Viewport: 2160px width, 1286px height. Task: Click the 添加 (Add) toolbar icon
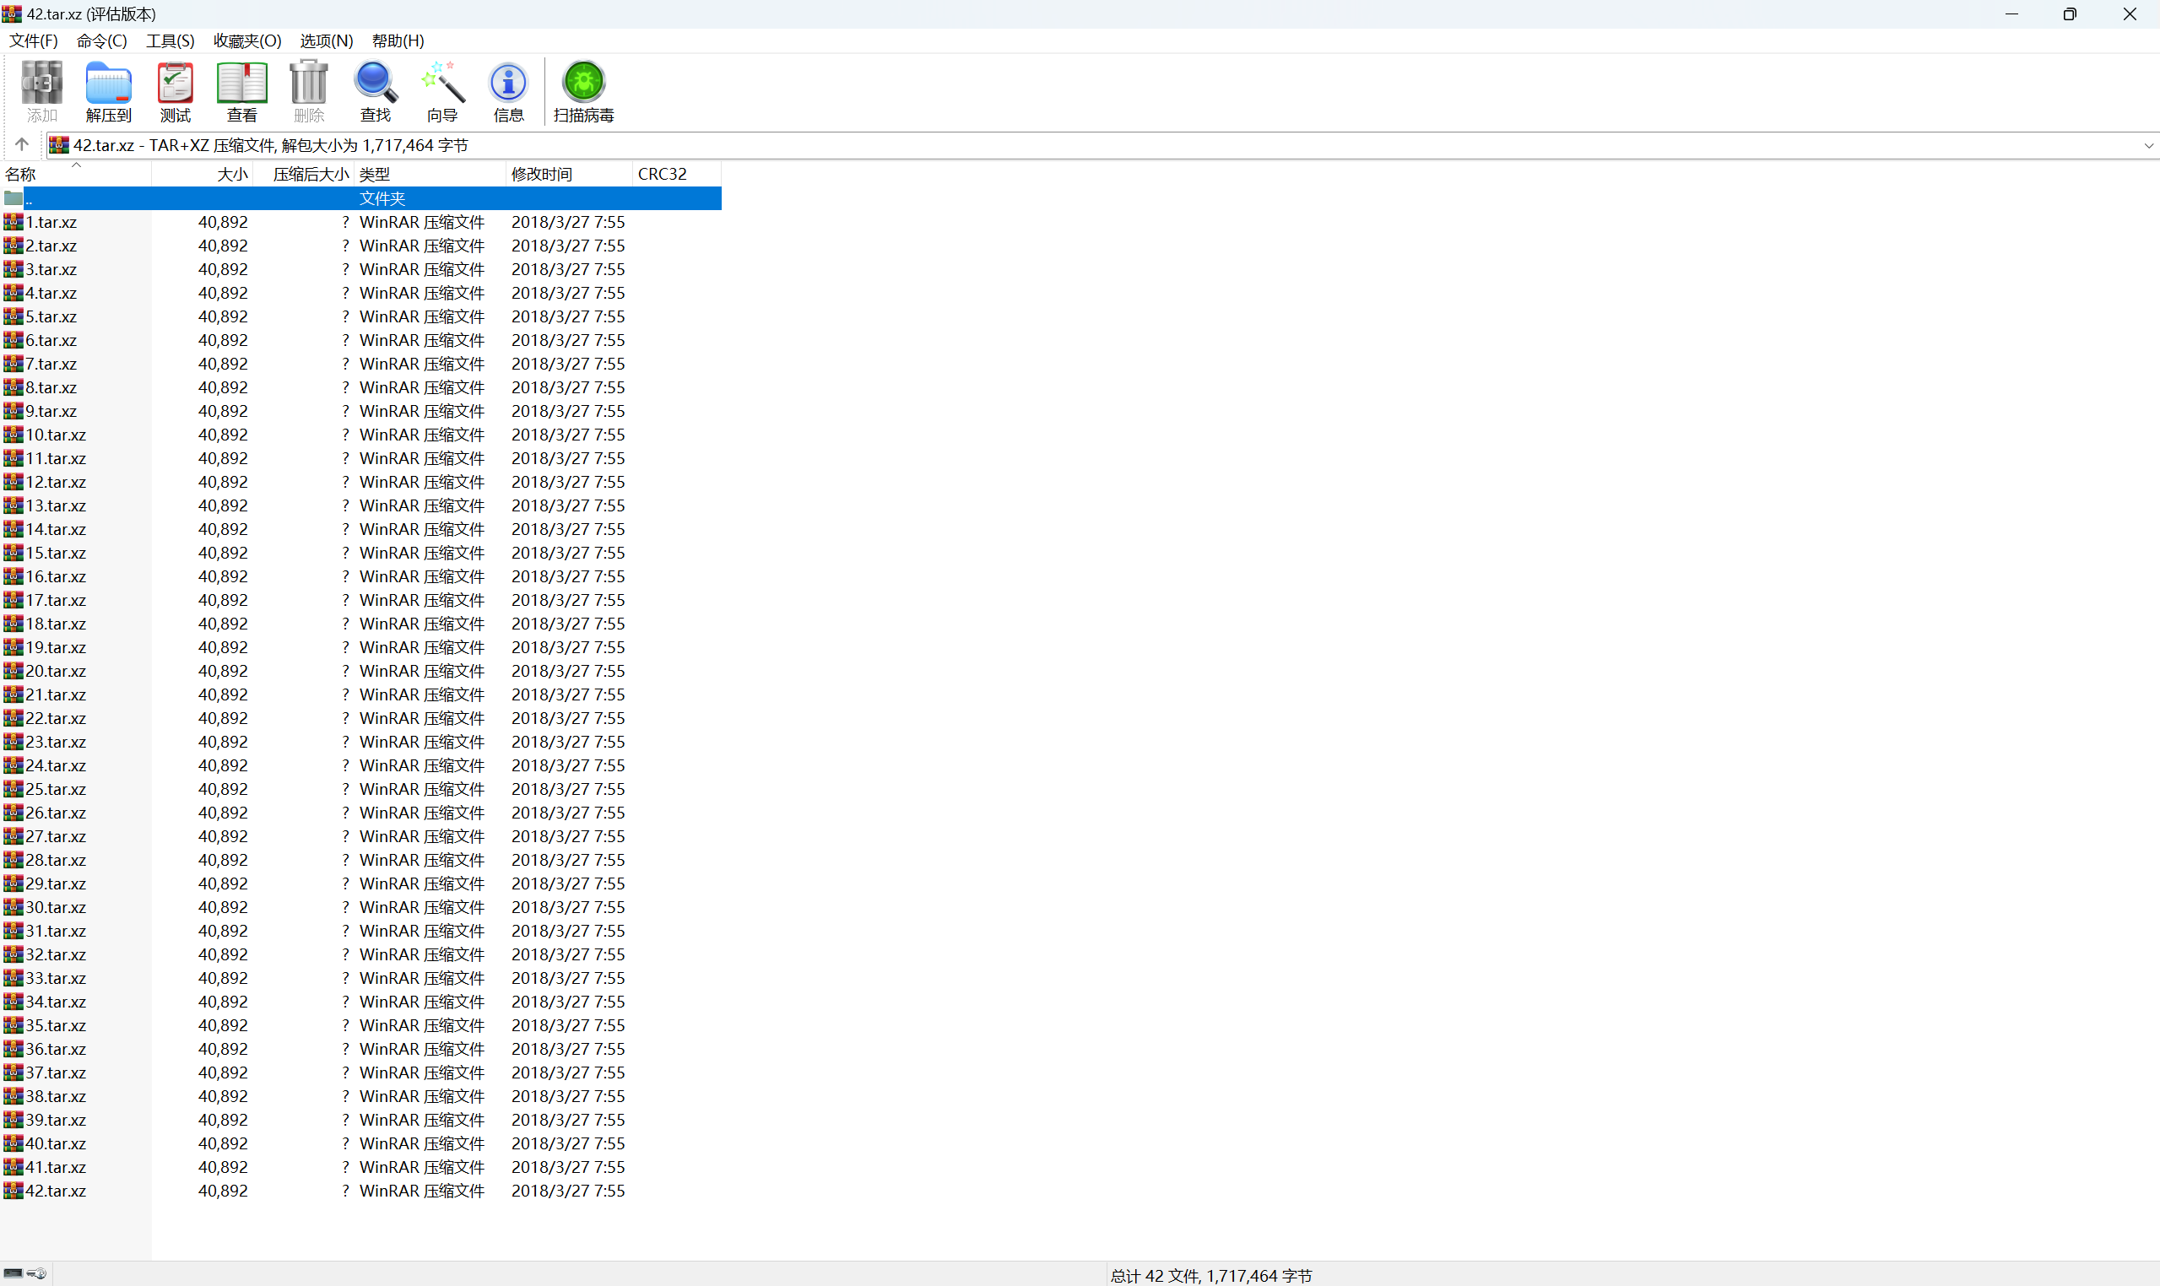point(41,91)
